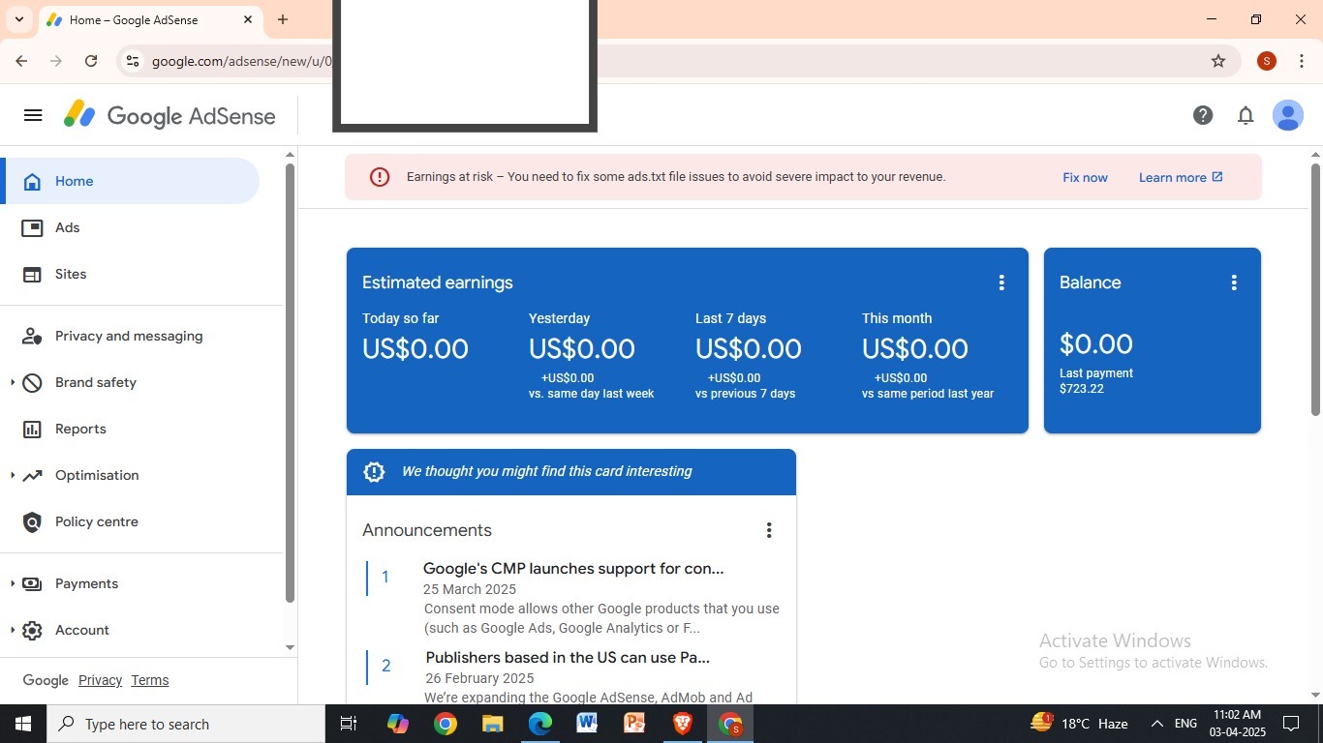The width and height of the screenshot is (1323, 743).
Task: Open Estimated earnings card options menu
Action: click(1001, 282)
